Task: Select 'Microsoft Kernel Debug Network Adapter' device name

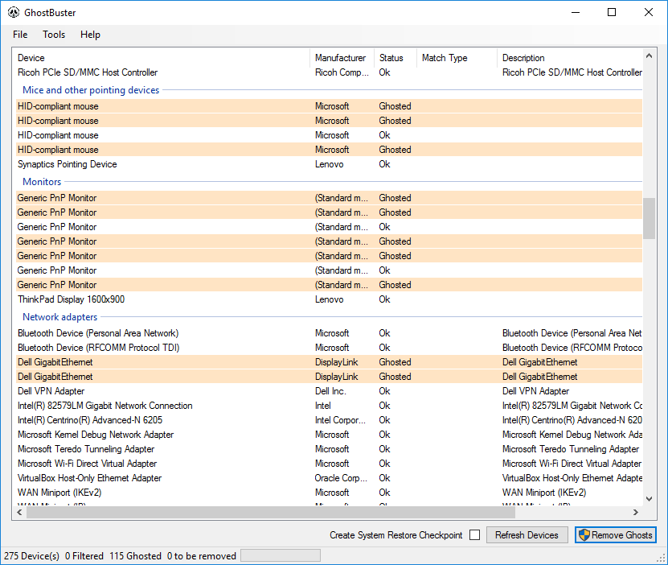Action: pyautogui.click(x=96, y=435)
